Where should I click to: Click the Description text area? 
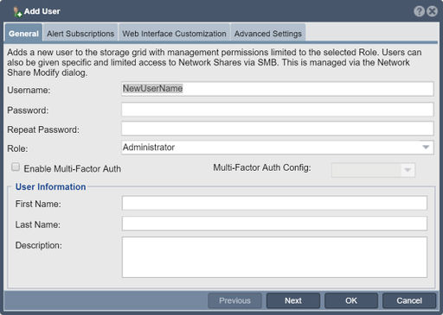coord(274,257)
